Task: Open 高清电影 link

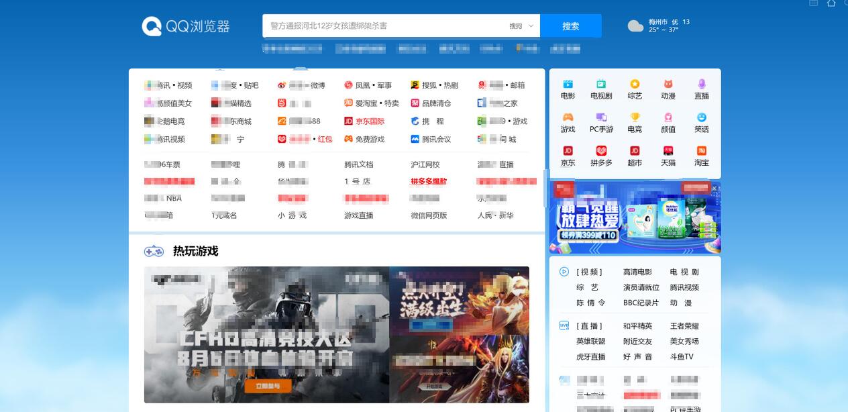Action: pos(637,272)
